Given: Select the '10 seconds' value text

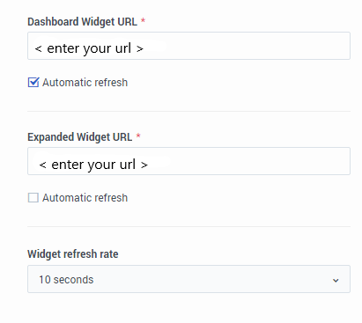Looking at the screenshot, I should 66,280.
